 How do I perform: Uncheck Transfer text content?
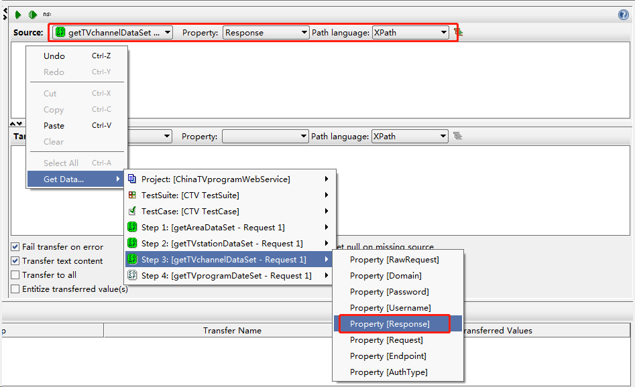15,261
